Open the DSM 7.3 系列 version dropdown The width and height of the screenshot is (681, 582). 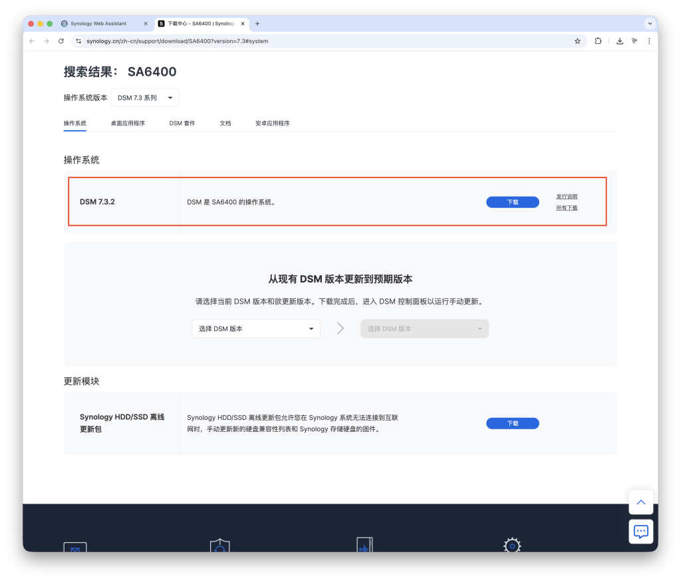coord(145,98)
